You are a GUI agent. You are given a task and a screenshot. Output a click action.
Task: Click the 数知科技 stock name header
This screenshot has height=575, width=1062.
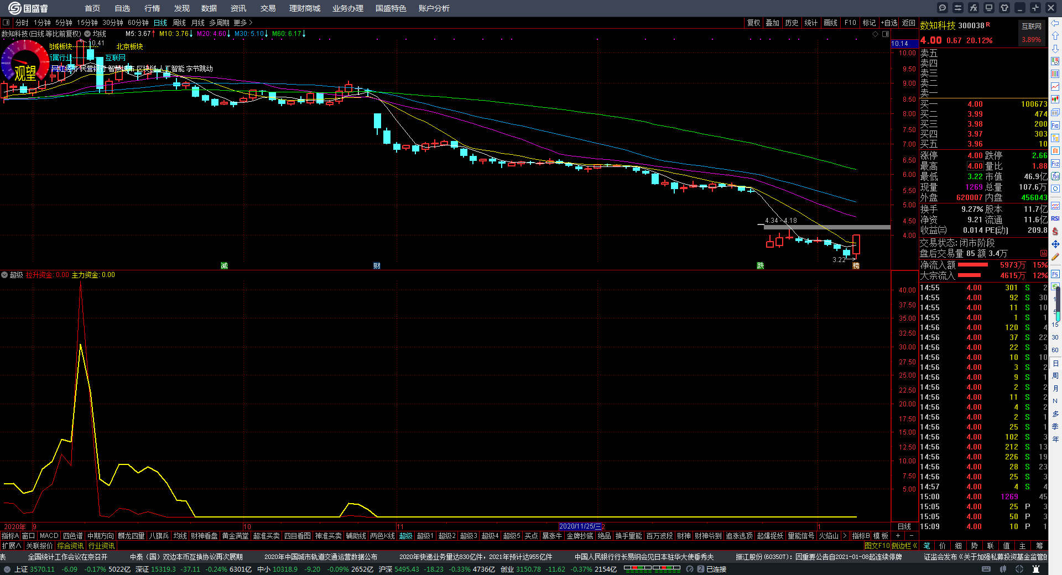(938, 25)
